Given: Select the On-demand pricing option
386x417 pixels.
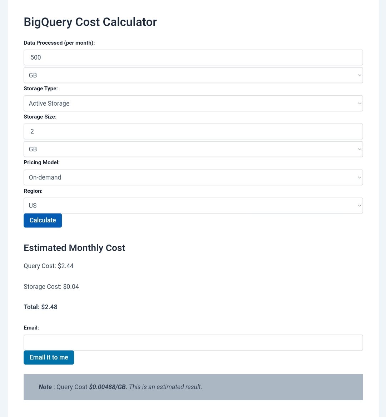Looking at the screenshot, I should (193, 177).
